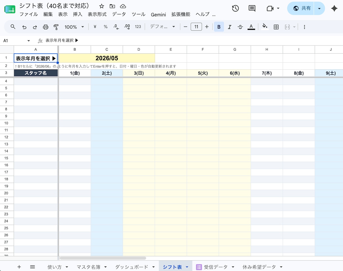Toggle bold formatting button

coord(219,27)
